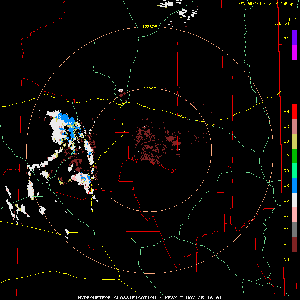Select the BD yellow legend color block
This screenshot has height=300, width=300.
294,141
